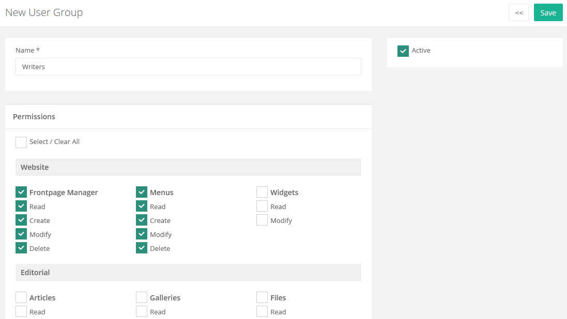This screenshot has height=319, width=567.
Task: Uncheck Modify under Frontpage Manager
Action: tap(21, 234)
